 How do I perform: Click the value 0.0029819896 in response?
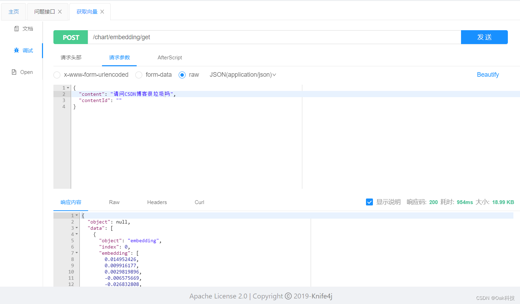(x=122, y=272)
